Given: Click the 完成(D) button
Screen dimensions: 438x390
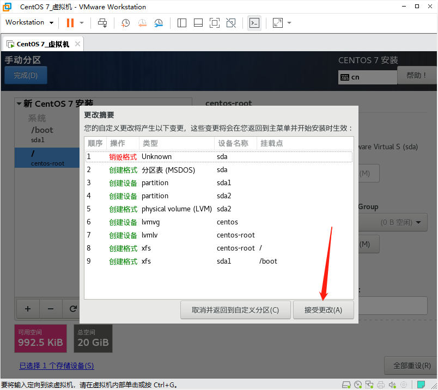Looking at the screenshot, I should click(x=26, y=75).
